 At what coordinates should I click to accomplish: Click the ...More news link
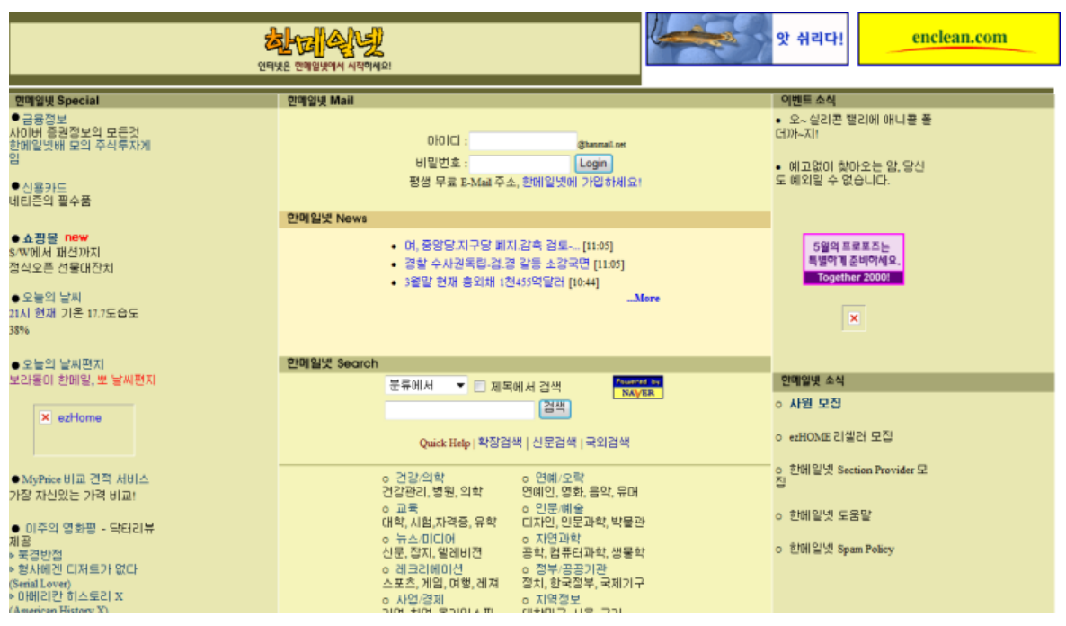(644, 298)
